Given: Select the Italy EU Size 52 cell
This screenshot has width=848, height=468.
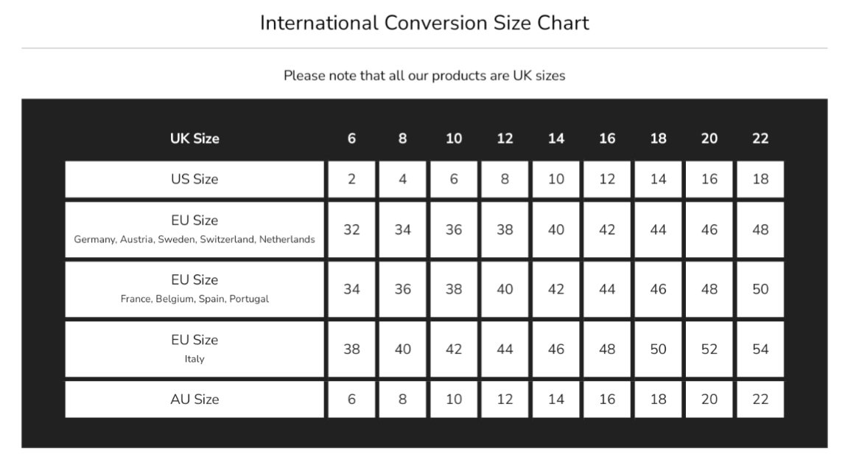Looking at the screenshot, I should coord(709,349).
